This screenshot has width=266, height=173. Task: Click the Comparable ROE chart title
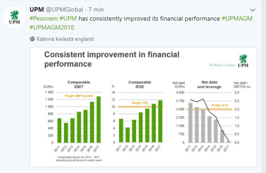pyautogui.click(x=140, y=84)
